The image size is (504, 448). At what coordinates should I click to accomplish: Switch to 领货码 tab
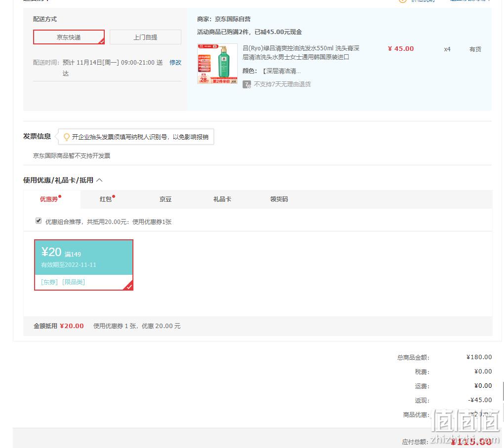tap(279, 199)
